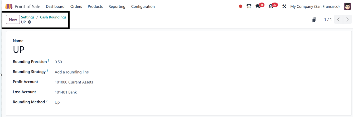Click the user avatar picture
Viewport: 353px width, 117px height.
click(347, 6)
